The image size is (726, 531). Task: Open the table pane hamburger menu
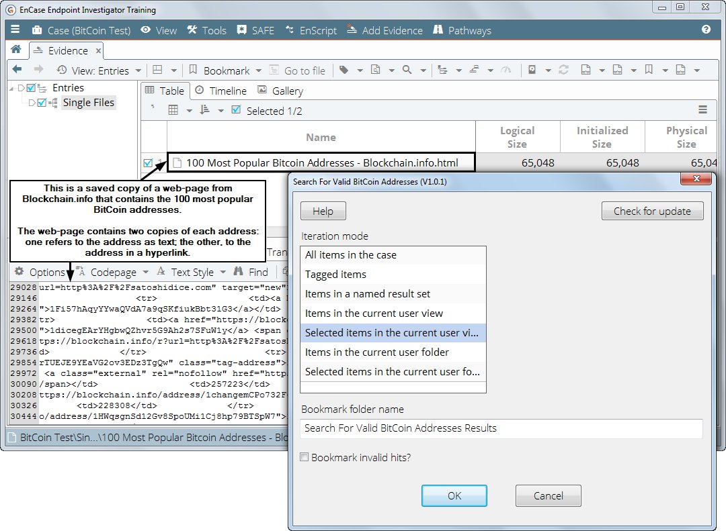(x=703, y=109)
